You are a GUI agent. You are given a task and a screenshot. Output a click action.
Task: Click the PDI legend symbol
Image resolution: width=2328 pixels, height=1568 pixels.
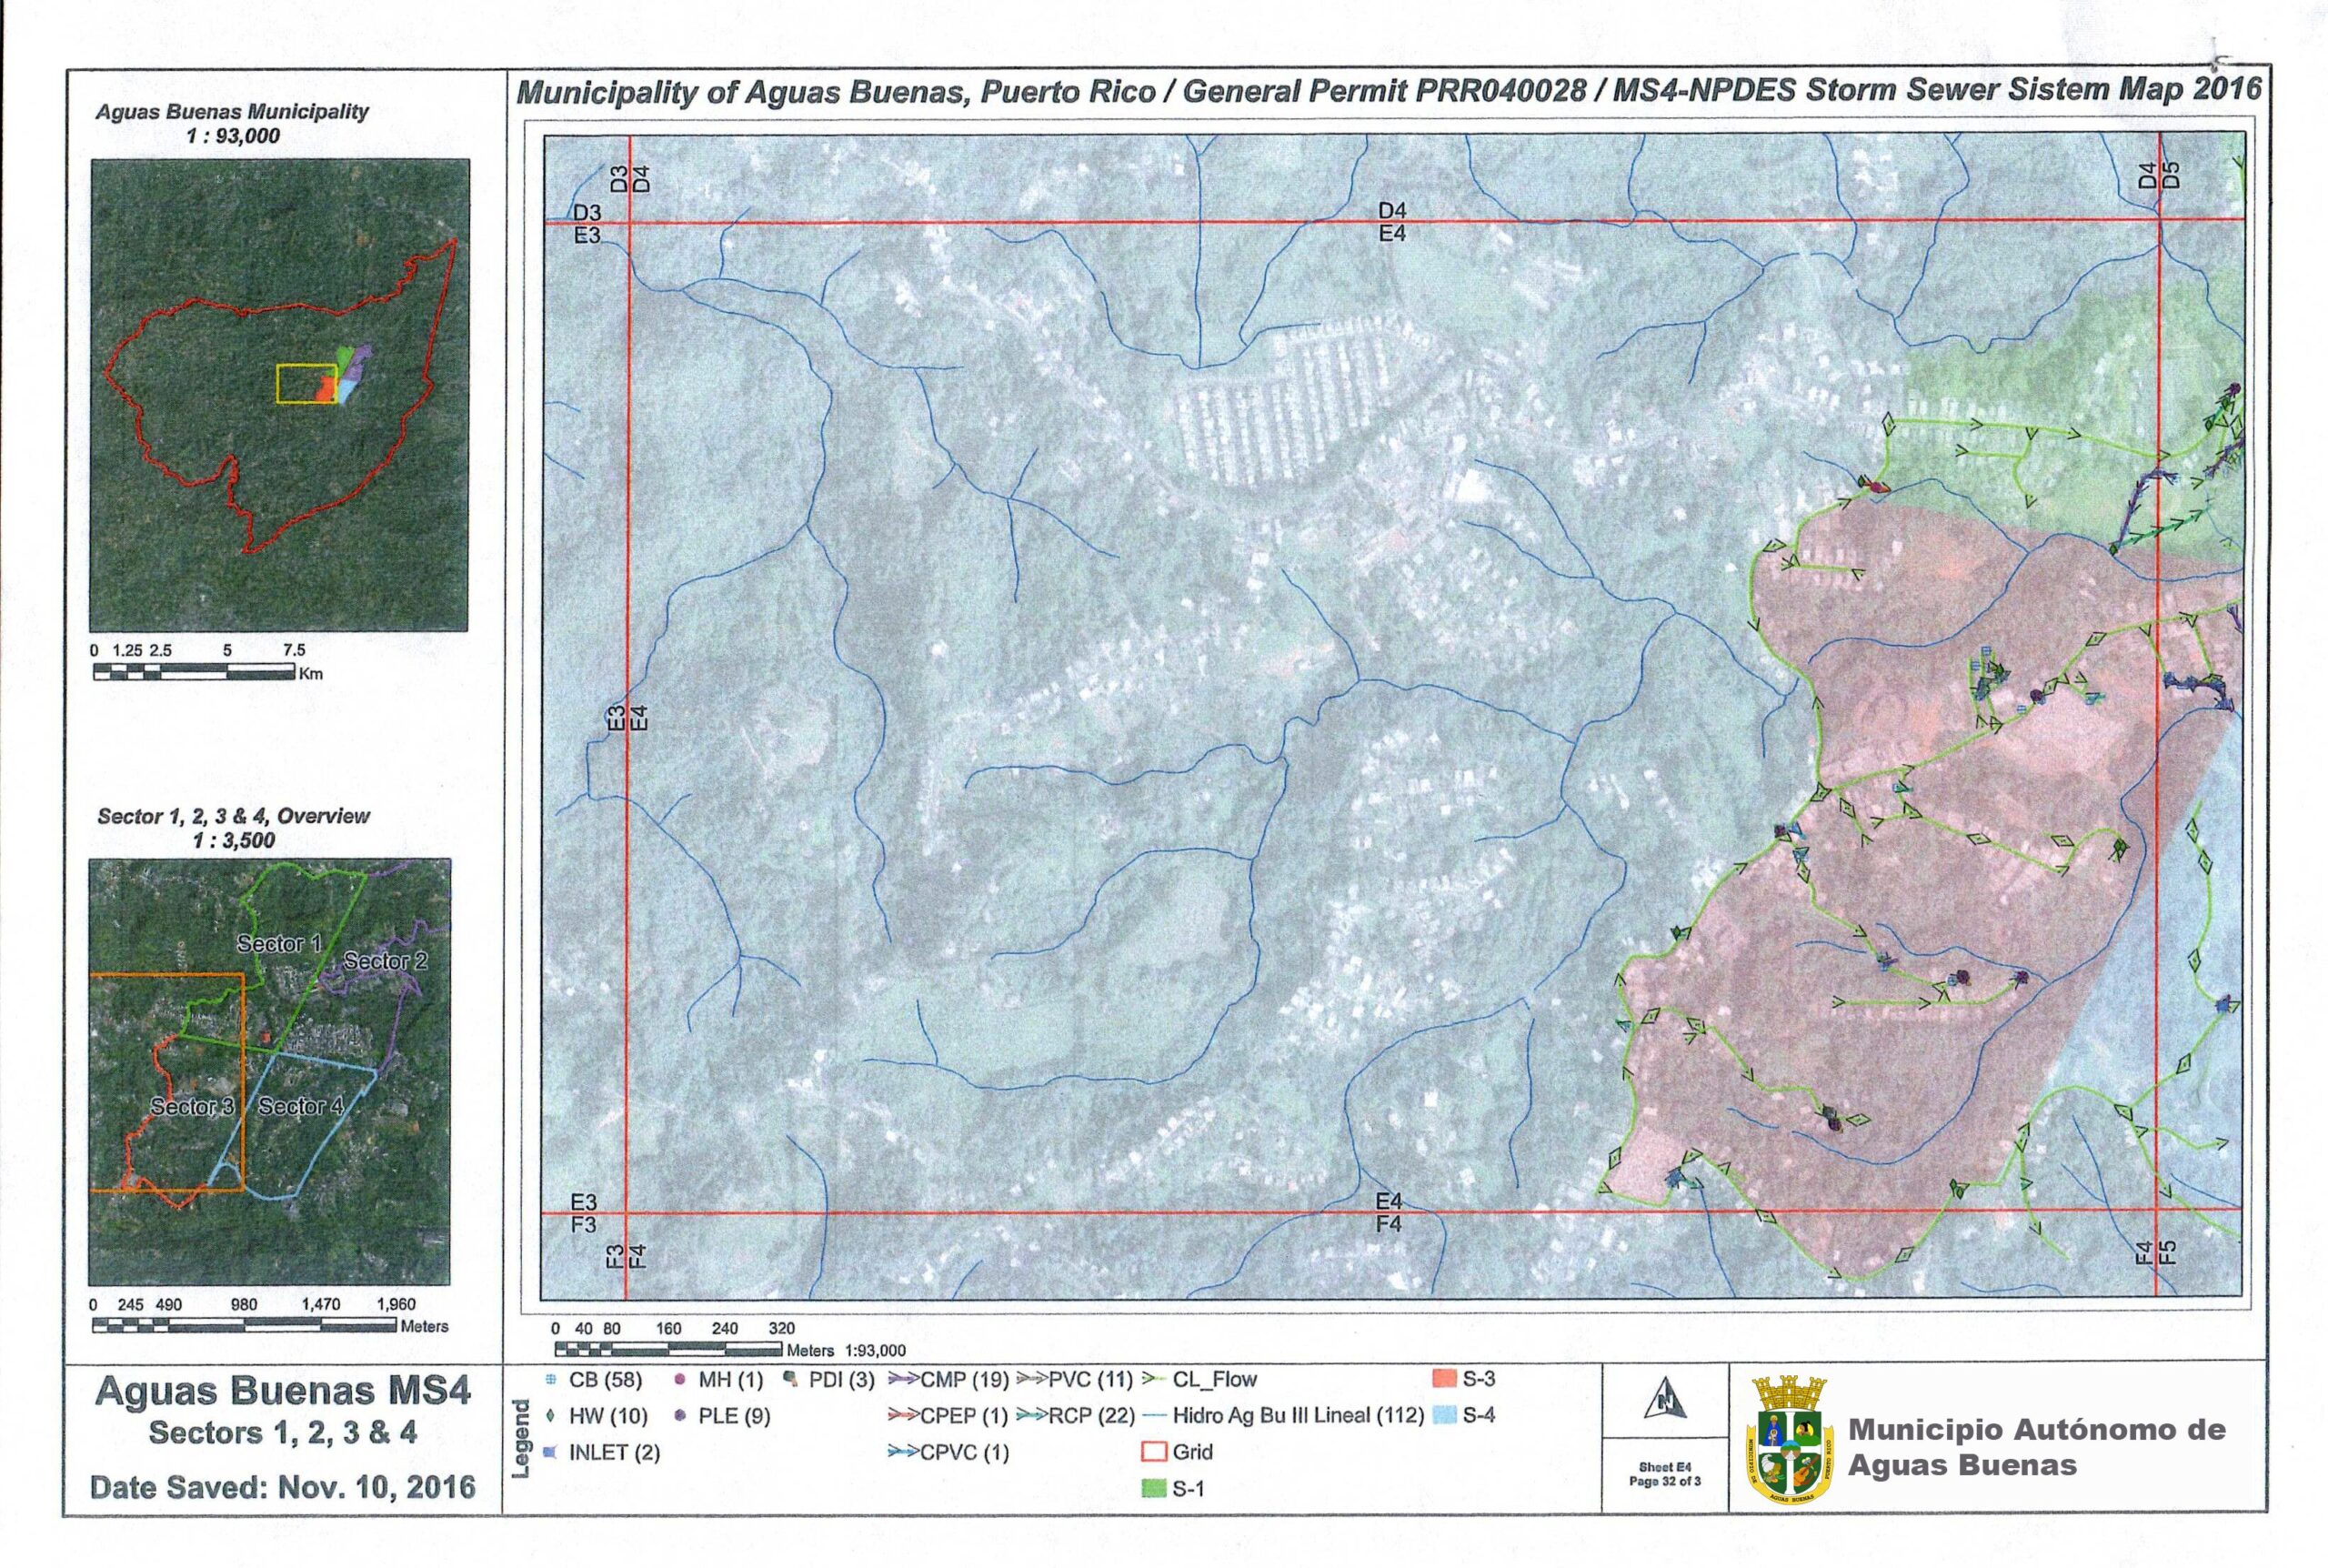point(790,1380)
